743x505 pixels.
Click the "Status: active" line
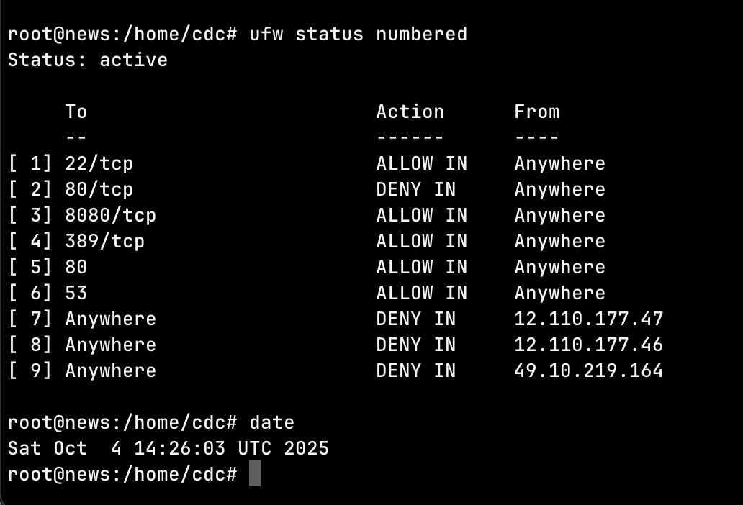tap(87, 60)
